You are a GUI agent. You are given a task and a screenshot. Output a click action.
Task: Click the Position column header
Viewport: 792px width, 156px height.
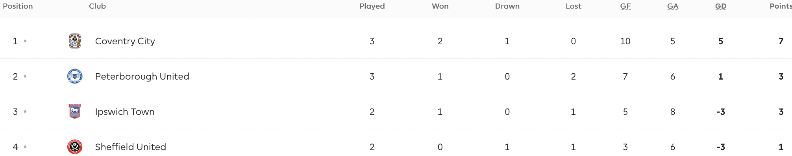(x=18, y=6)
